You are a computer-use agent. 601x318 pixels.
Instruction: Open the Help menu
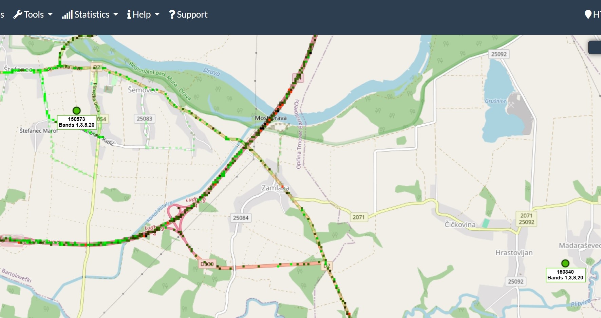tap(143, 15)
